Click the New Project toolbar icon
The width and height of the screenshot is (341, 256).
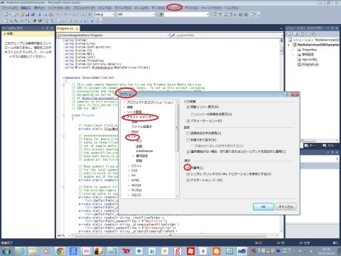click(6, 14)
